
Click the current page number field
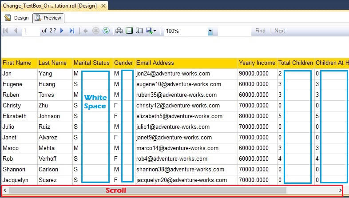[31, 31]
